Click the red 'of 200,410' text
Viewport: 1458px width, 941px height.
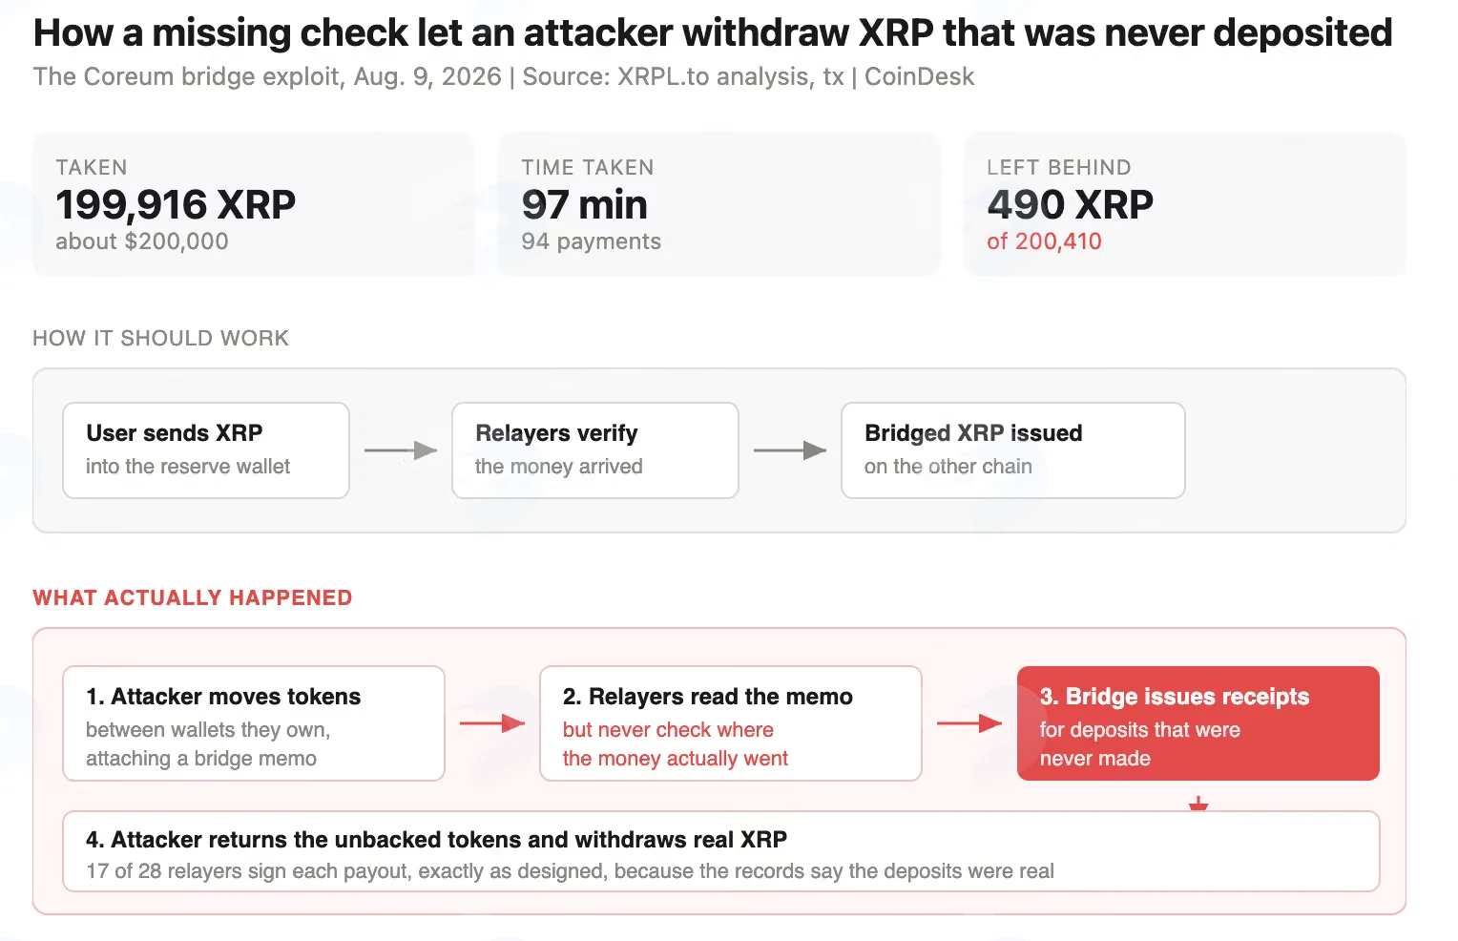pos(1044,241)
